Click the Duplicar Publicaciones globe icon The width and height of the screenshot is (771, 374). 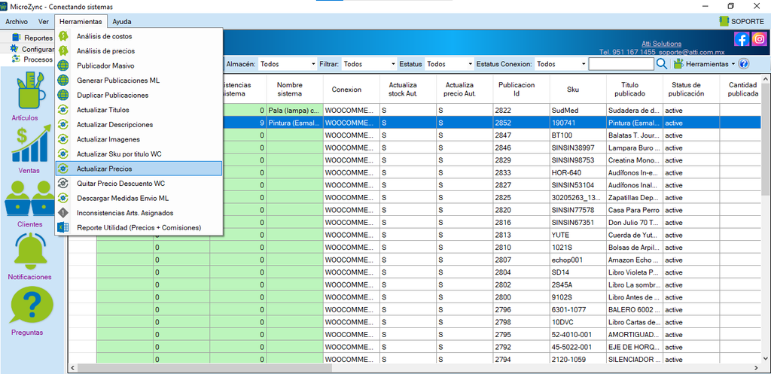click(x=63, y=95)
